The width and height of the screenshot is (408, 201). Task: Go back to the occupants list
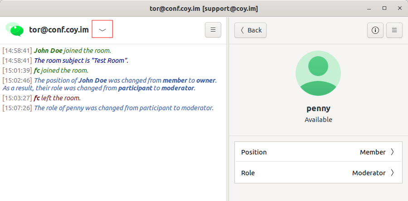click(x=250, y=30)
